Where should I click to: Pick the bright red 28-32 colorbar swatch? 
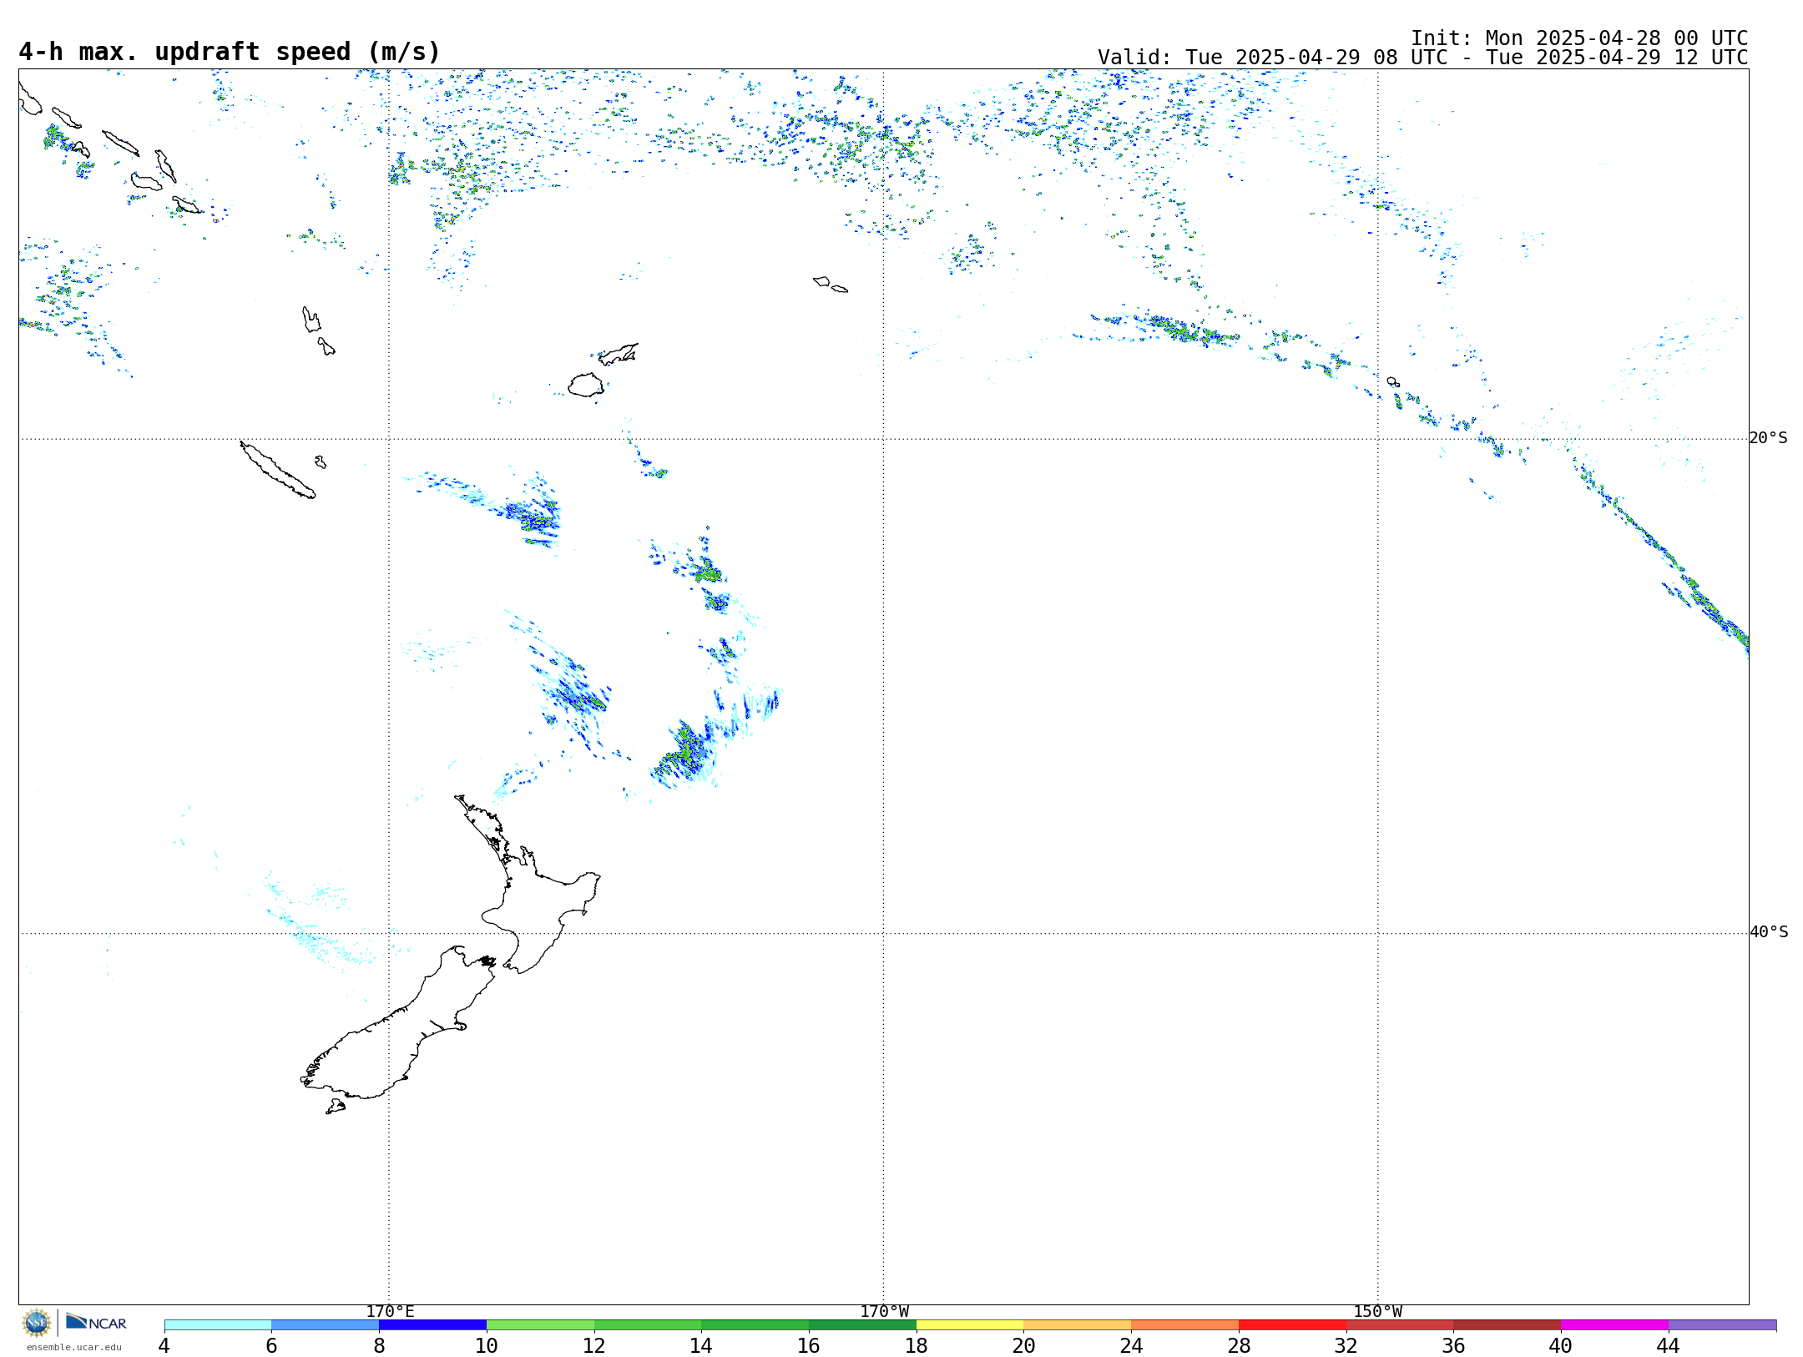coord(1292,1325)
